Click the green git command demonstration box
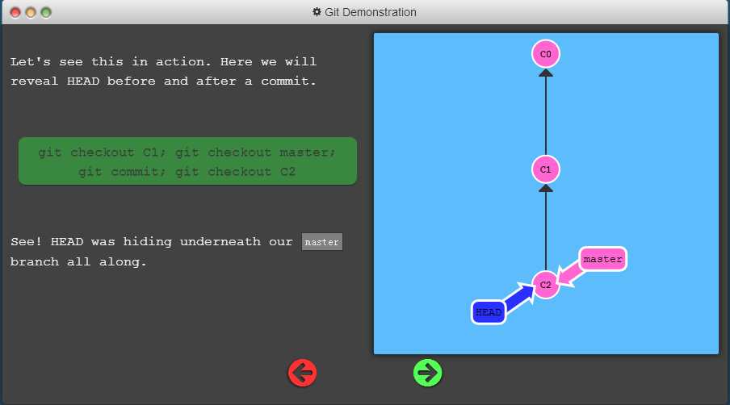730x405 pixels. [187, 161]
